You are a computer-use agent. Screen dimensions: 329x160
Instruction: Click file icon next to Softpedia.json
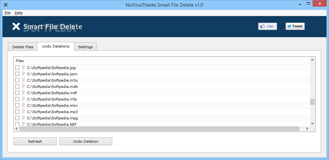point(23,74)
